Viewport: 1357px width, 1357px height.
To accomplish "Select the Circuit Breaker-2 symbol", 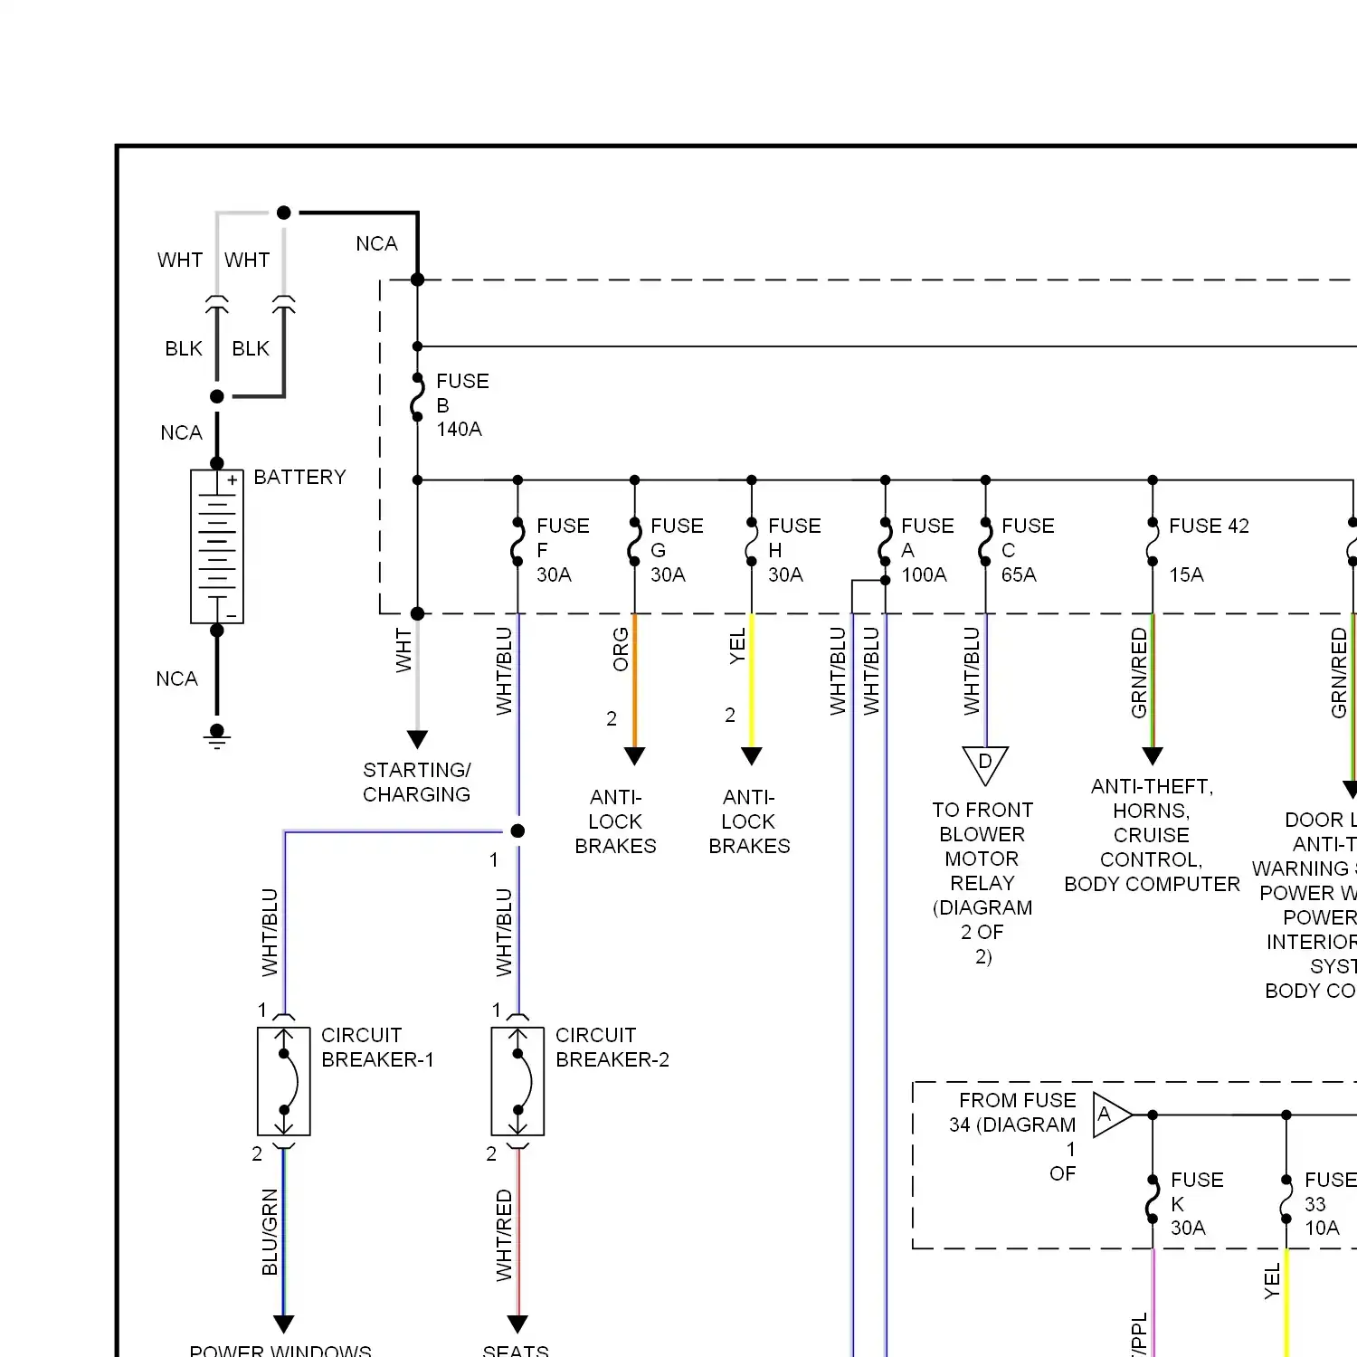I will coord(517,1081).
